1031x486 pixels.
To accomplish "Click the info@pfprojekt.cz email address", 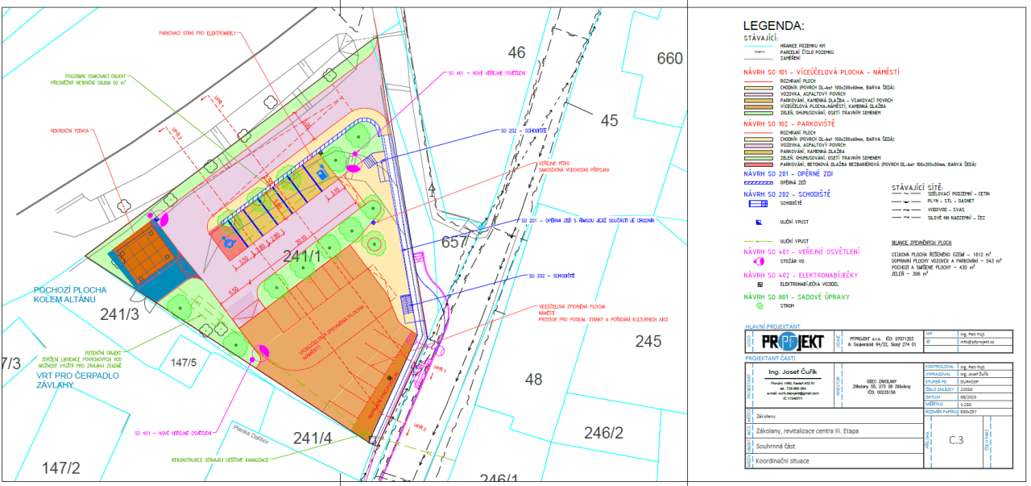I will 977,342.
